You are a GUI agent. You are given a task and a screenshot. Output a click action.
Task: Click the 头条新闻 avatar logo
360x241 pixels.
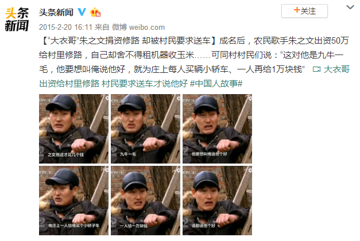pyautogui.click(x=17, y=20)
